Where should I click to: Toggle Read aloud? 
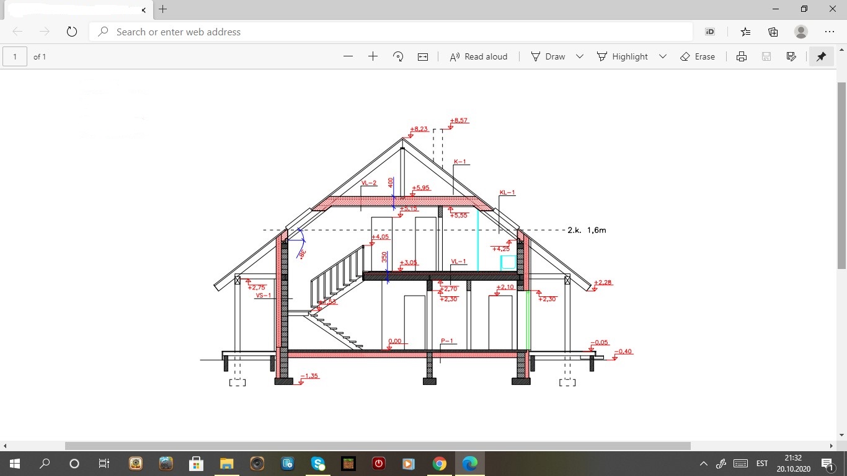478,56
